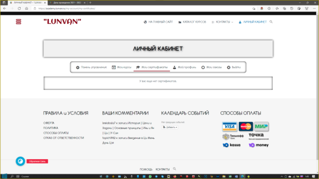Show hidden system tray icons chevron

[282, 177]
